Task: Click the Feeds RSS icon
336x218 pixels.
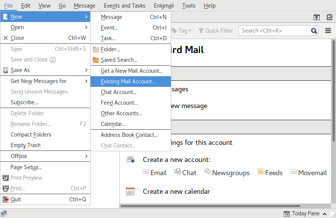Action: pos(261,172)
